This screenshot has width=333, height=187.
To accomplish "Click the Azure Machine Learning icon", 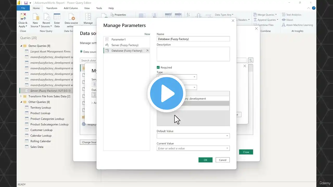I will coord(284,25).
